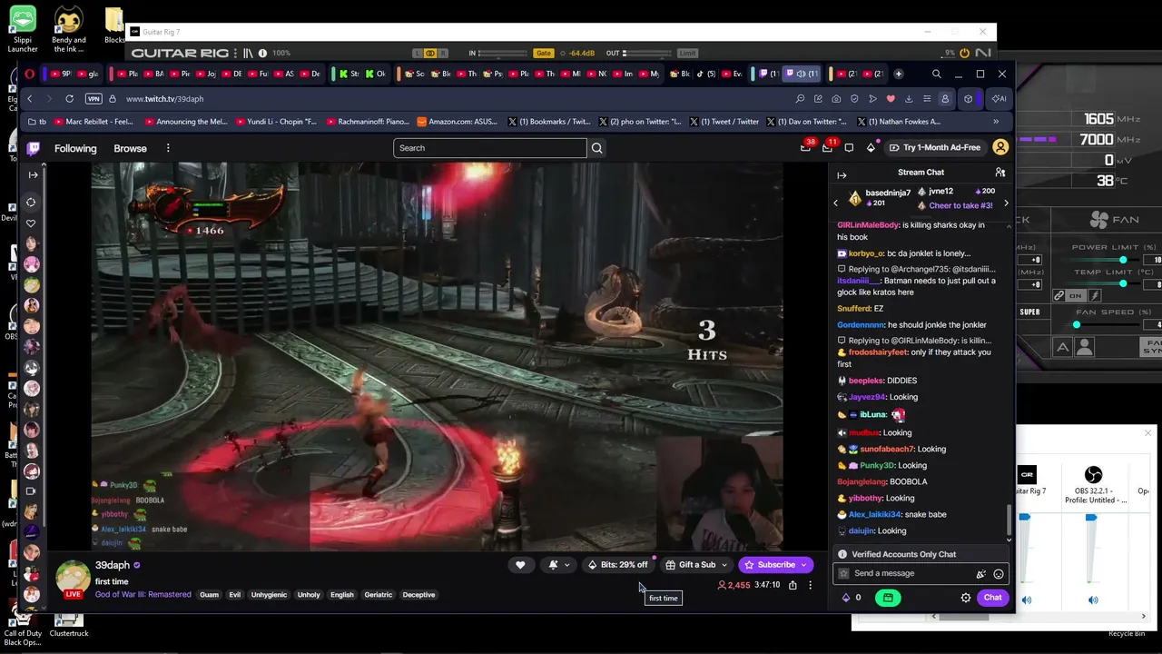
Task: Open the Twitch home logo
Action: click(x=34, y=148)
